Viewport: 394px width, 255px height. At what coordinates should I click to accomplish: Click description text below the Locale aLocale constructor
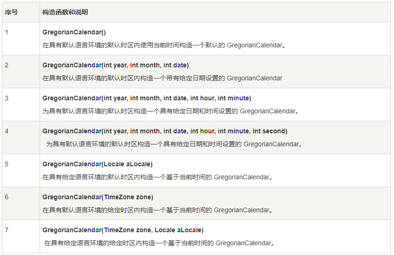(x=157, y=177)
